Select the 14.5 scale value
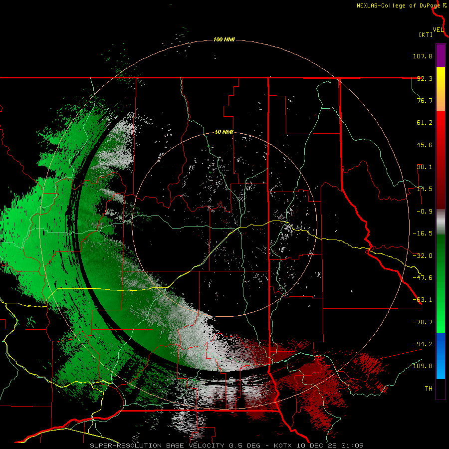449x449 pixels. [425, 189]
